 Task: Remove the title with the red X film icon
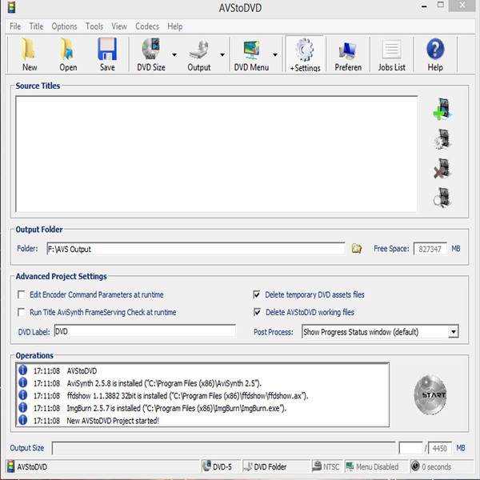click(442, 168)
